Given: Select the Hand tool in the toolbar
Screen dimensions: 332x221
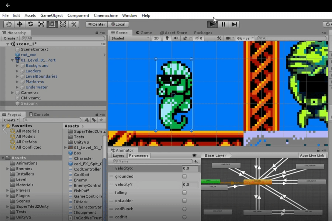Looking at the screenshot, I should point(9,24).
